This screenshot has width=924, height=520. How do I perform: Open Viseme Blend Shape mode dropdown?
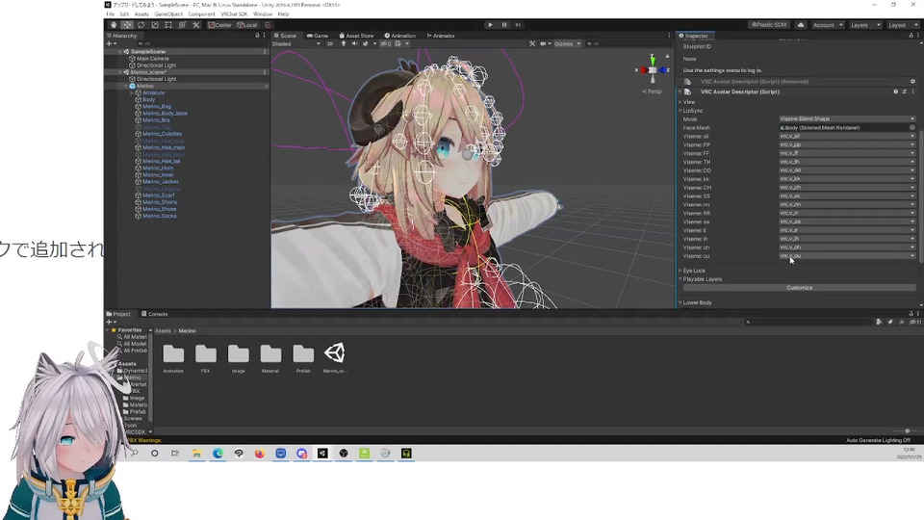847,119
